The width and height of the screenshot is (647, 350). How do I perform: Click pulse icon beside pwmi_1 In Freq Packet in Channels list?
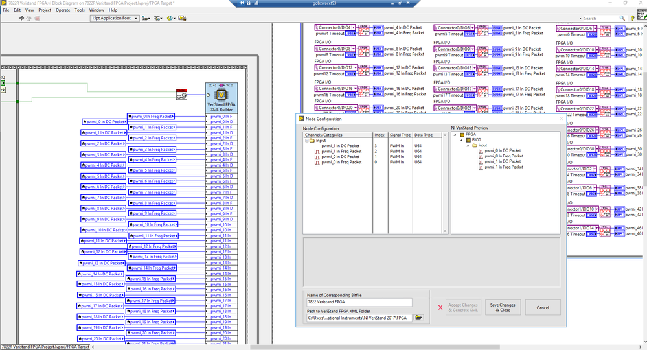coord(317,152)
